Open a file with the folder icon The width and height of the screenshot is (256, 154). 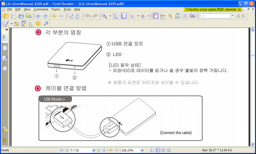(6, 16)
